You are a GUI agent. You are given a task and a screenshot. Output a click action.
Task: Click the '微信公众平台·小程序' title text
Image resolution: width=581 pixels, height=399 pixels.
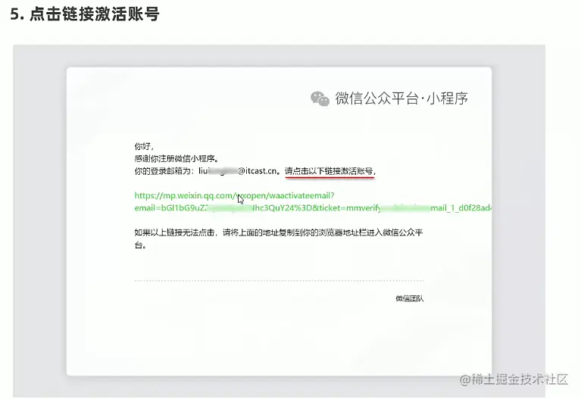click(401, 98)
